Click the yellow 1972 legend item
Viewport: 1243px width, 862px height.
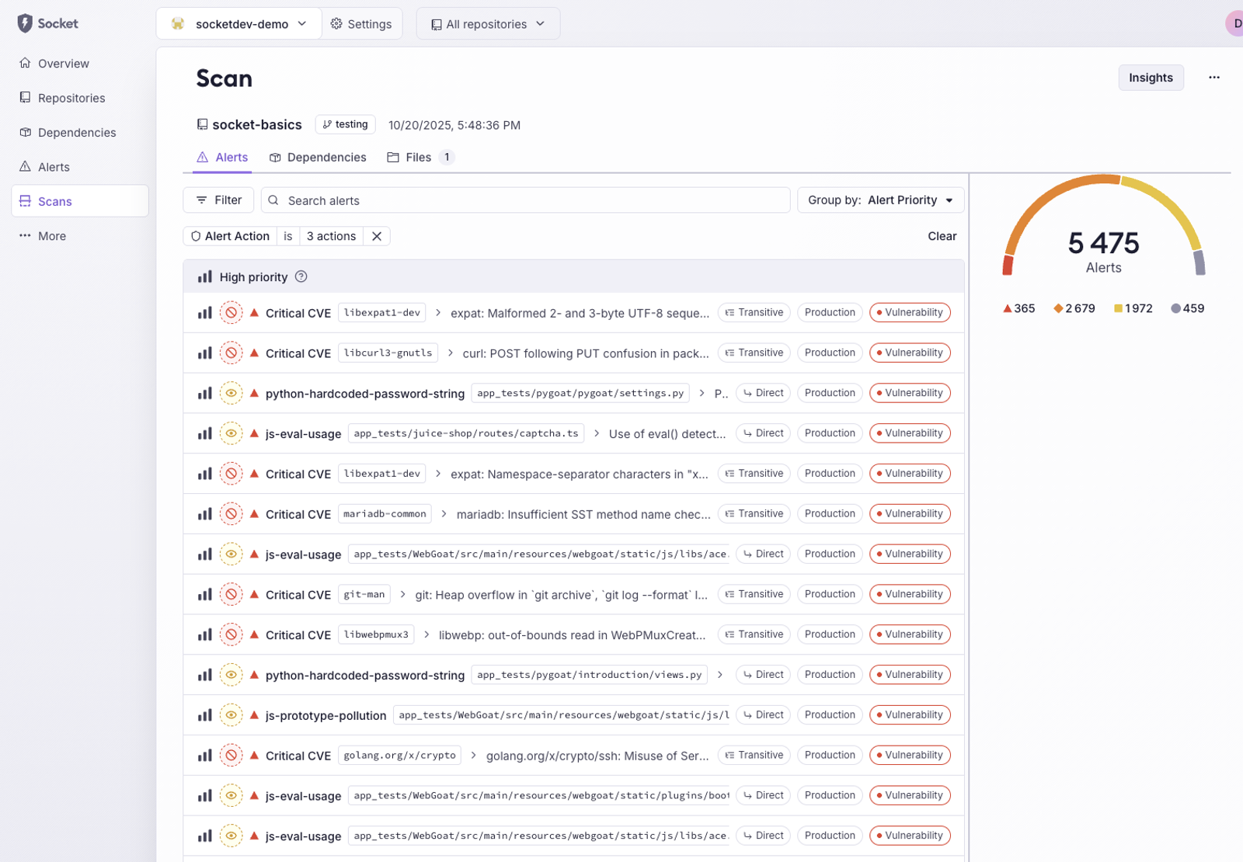click(x=1133, y=308)
